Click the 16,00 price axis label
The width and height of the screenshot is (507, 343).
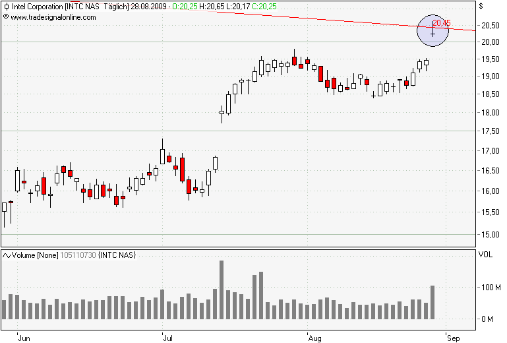tap(490, 191)
